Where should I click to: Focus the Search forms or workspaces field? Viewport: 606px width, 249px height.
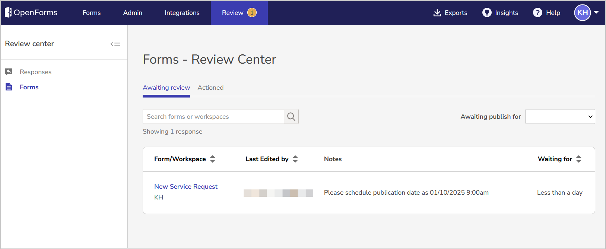pyautogui.click(x=213, y=117)
